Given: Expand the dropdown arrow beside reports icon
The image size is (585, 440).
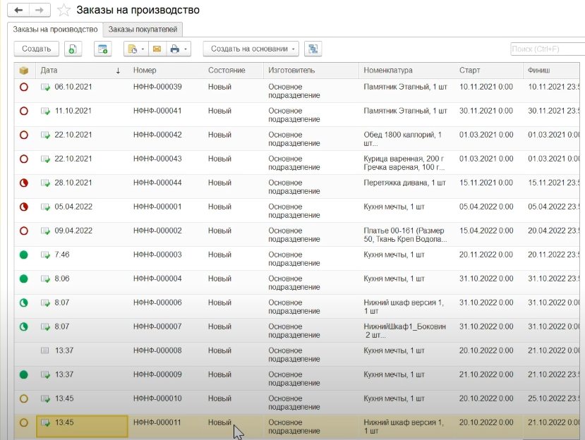Looking at the screenshot, I should click(x=143, y=49).
